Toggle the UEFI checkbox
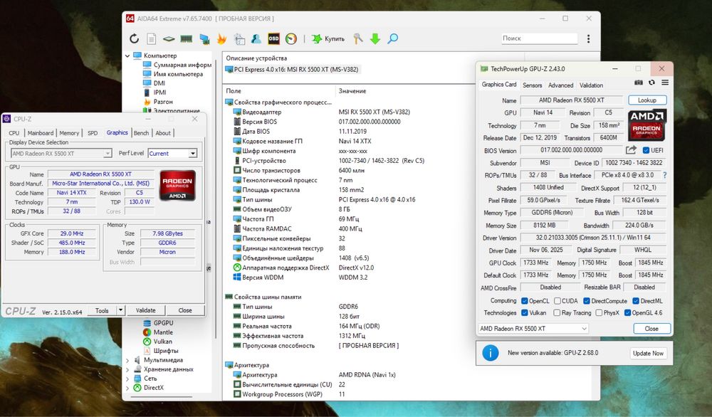Viewport: 712px width, 417px height. click(x=646, y=150)
